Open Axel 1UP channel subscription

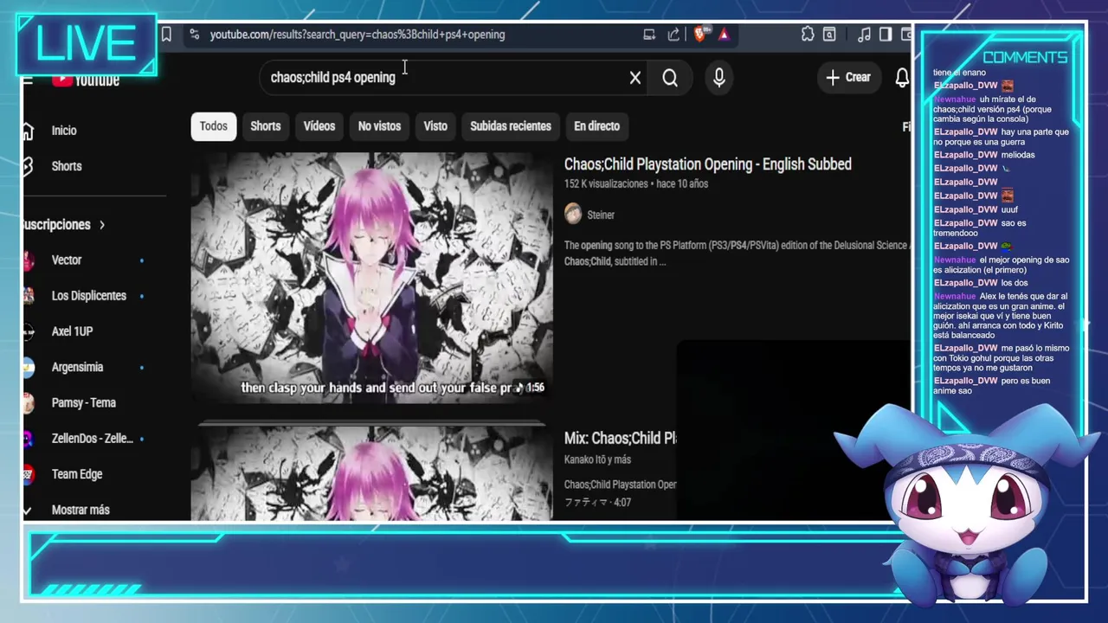(x=72, y=331)
